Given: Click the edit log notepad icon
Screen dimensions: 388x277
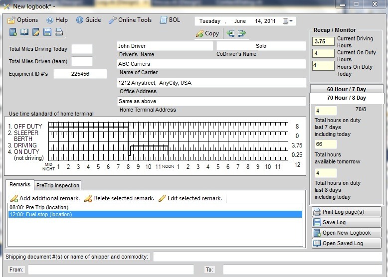Looking at the screenshot, I should point(36,32).
